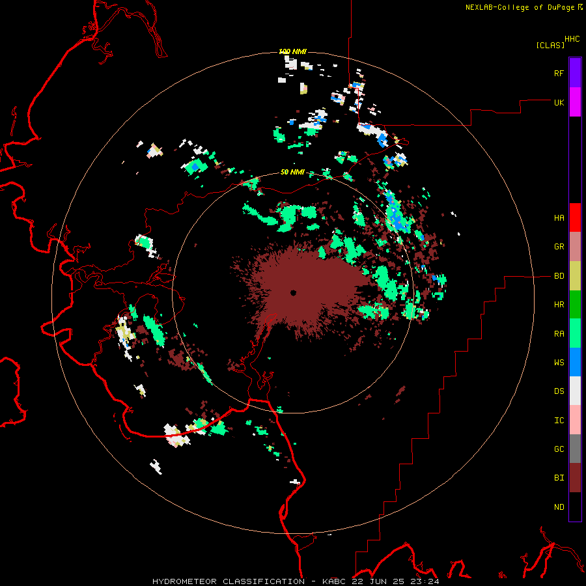
Task: Click the WS legend label
Action: tap(559, 363)
